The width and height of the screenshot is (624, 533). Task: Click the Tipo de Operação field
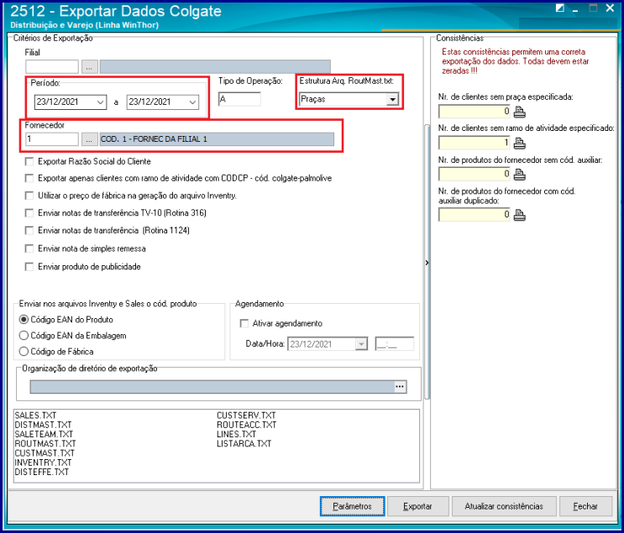(x=239, y=99)
